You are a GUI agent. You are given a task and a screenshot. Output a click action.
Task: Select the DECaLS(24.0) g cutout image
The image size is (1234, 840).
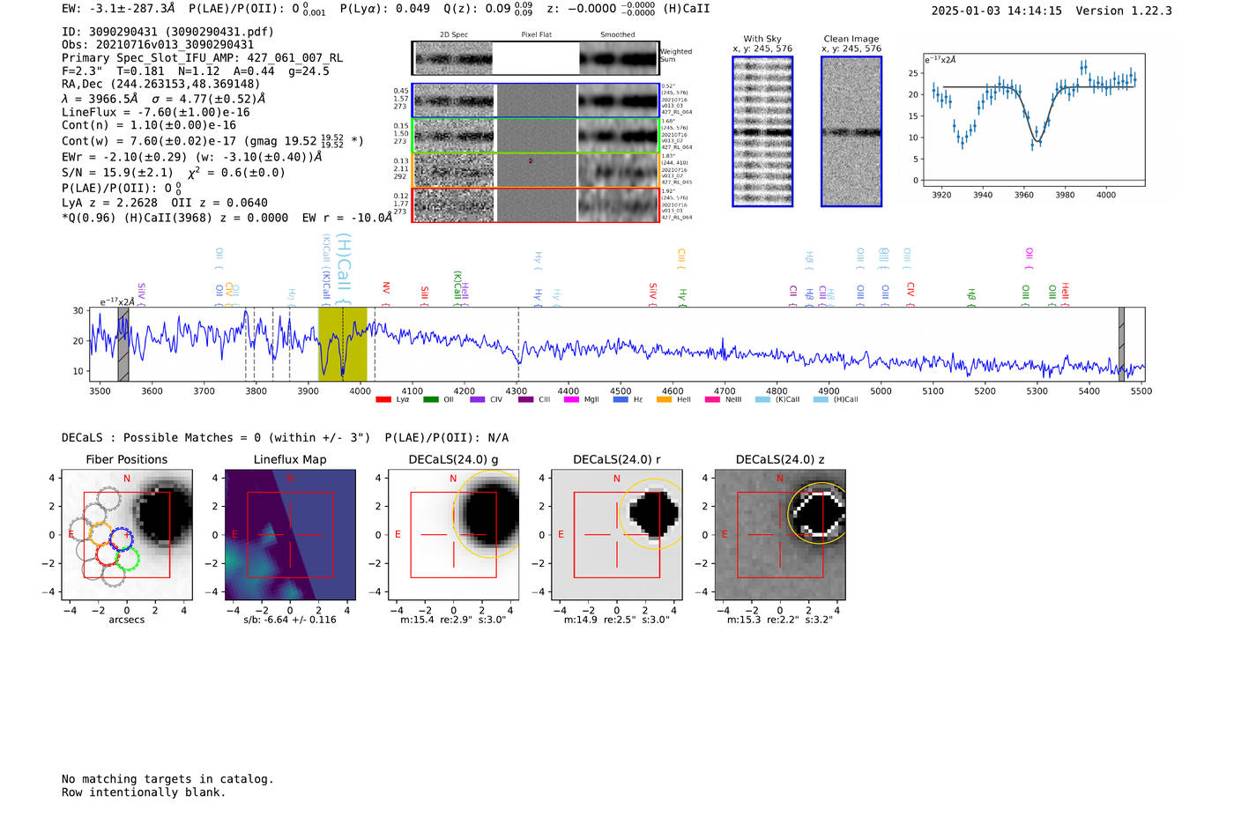point(454,534)
